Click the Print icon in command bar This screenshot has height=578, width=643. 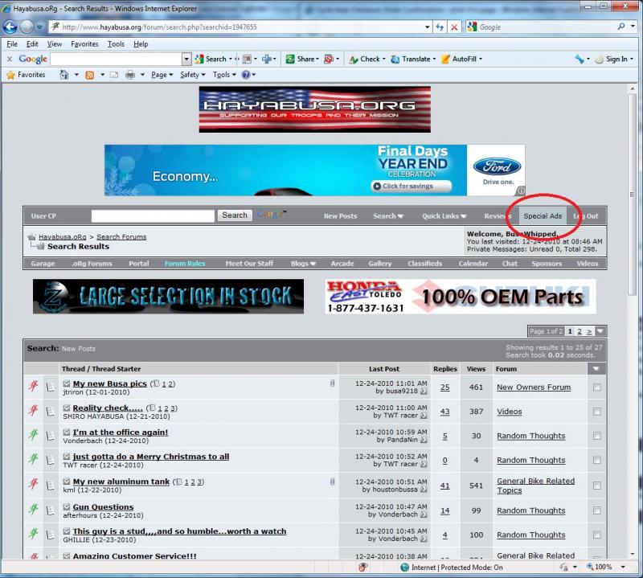tap(130, 75)
